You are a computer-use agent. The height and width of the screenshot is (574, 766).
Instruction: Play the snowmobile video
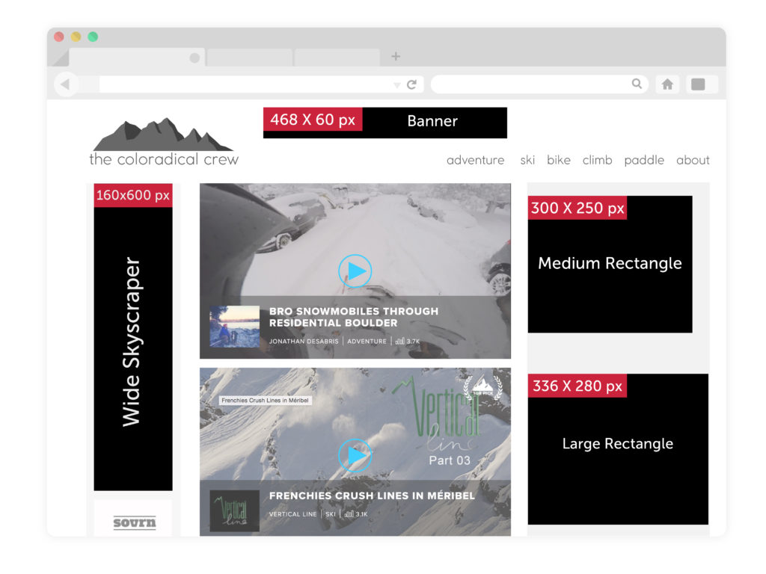[x=355, y=271]
